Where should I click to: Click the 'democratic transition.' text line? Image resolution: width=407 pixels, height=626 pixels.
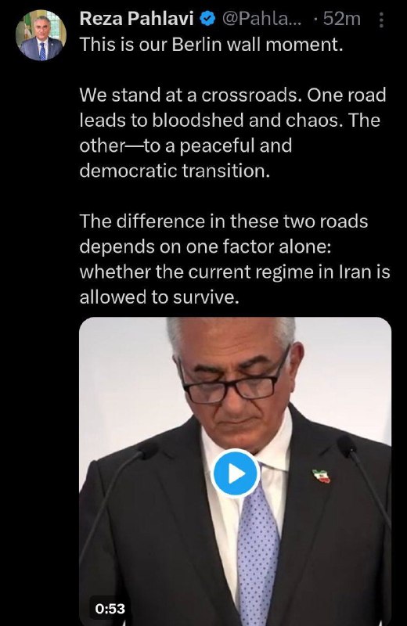click(x=175, y=171)
